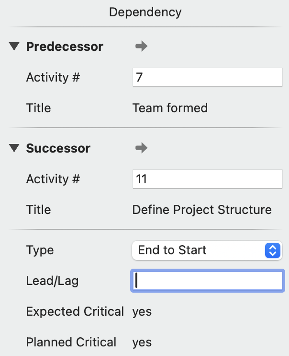
Task: Click the Lead/Lag field label
Action: click(52, 281)
